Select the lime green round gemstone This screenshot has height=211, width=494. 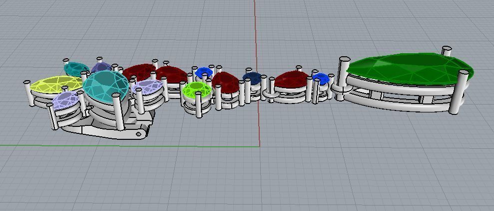pyautogui.click(x=197, y=89)
